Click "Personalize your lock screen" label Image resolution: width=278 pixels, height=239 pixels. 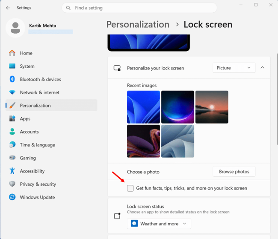pyautogui.click(x=156, y=68)
